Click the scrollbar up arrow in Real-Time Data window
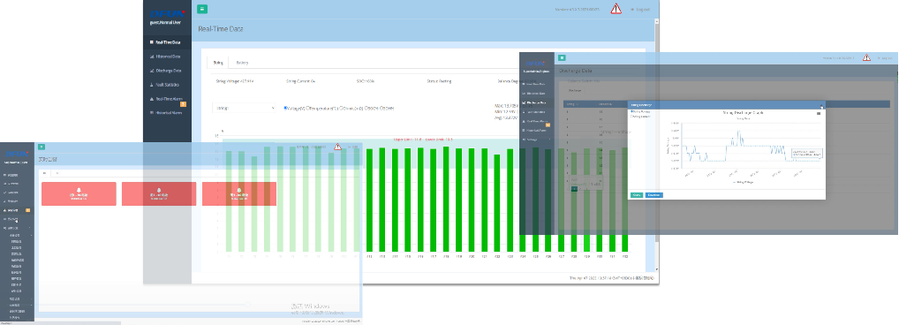Image resolution: width=899 pixels, height=325 pixels. point(656,20)
